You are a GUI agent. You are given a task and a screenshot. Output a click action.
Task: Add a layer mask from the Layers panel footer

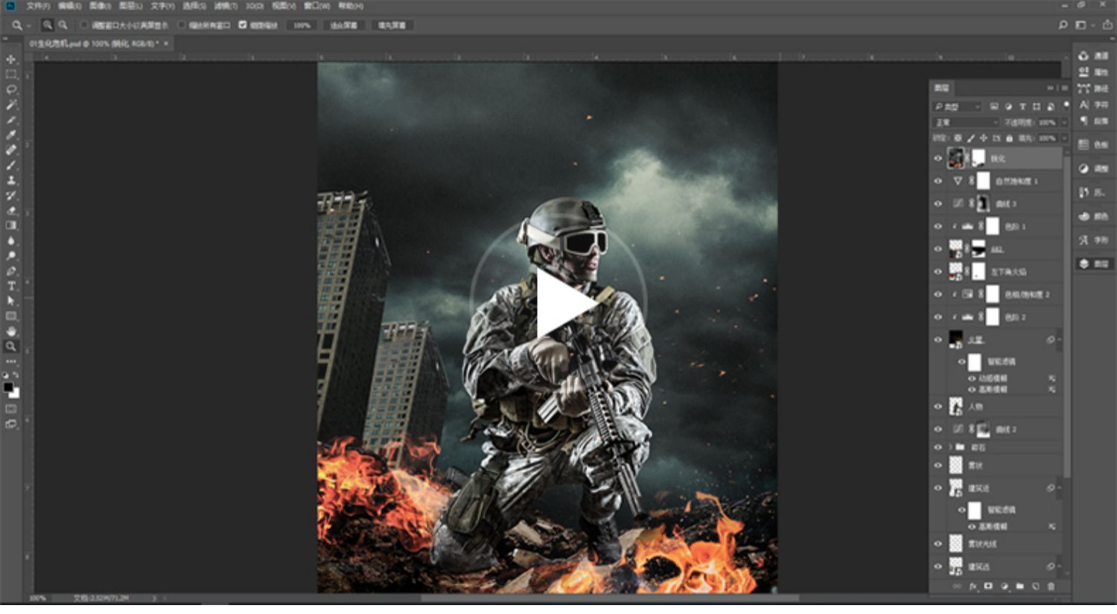tap(988, 586)
